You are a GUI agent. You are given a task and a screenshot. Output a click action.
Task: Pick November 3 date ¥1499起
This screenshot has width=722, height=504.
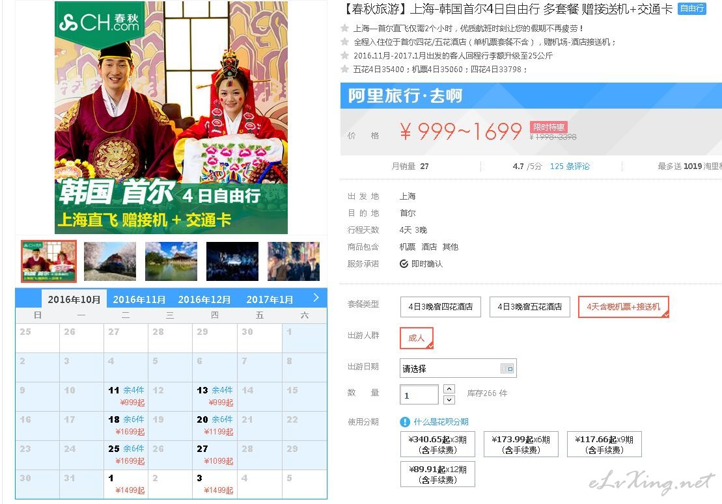point(215,484)
